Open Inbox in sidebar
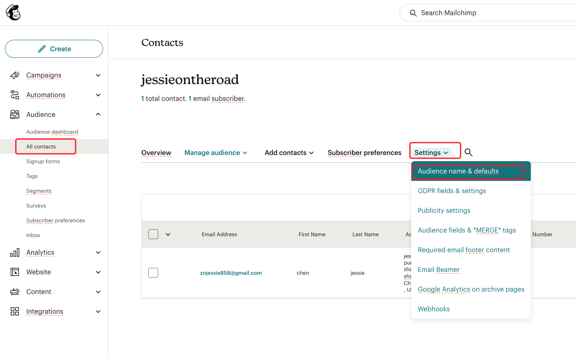576x356 pixels. click(x=33, y=235)
